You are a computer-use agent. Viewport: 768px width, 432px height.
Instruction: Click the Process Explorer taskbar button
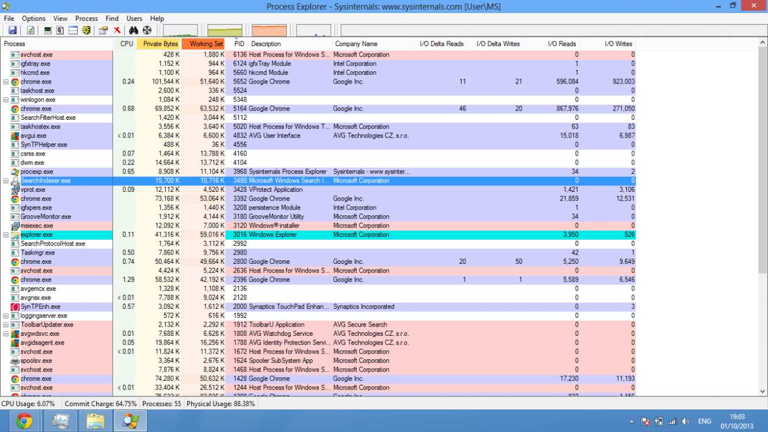tap(131, 421)
